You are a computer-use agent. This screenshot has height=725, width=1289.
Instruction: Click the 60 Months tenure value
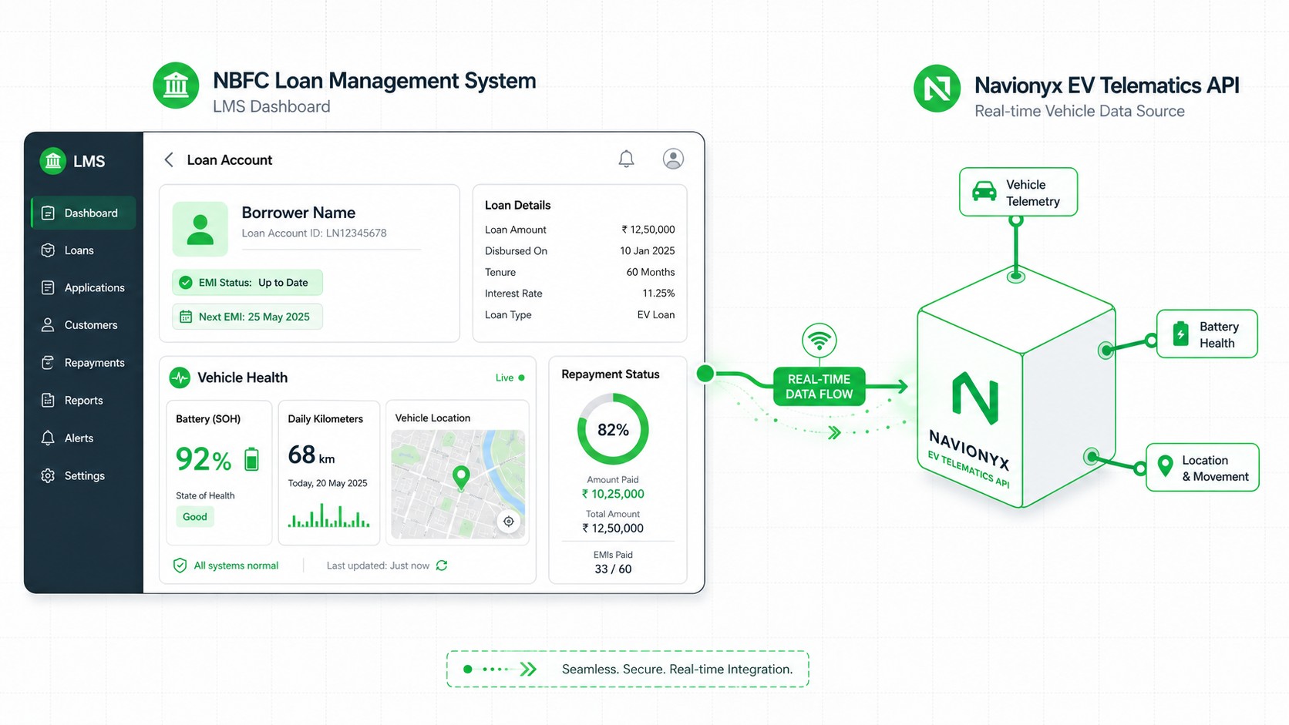click(651, 272)
